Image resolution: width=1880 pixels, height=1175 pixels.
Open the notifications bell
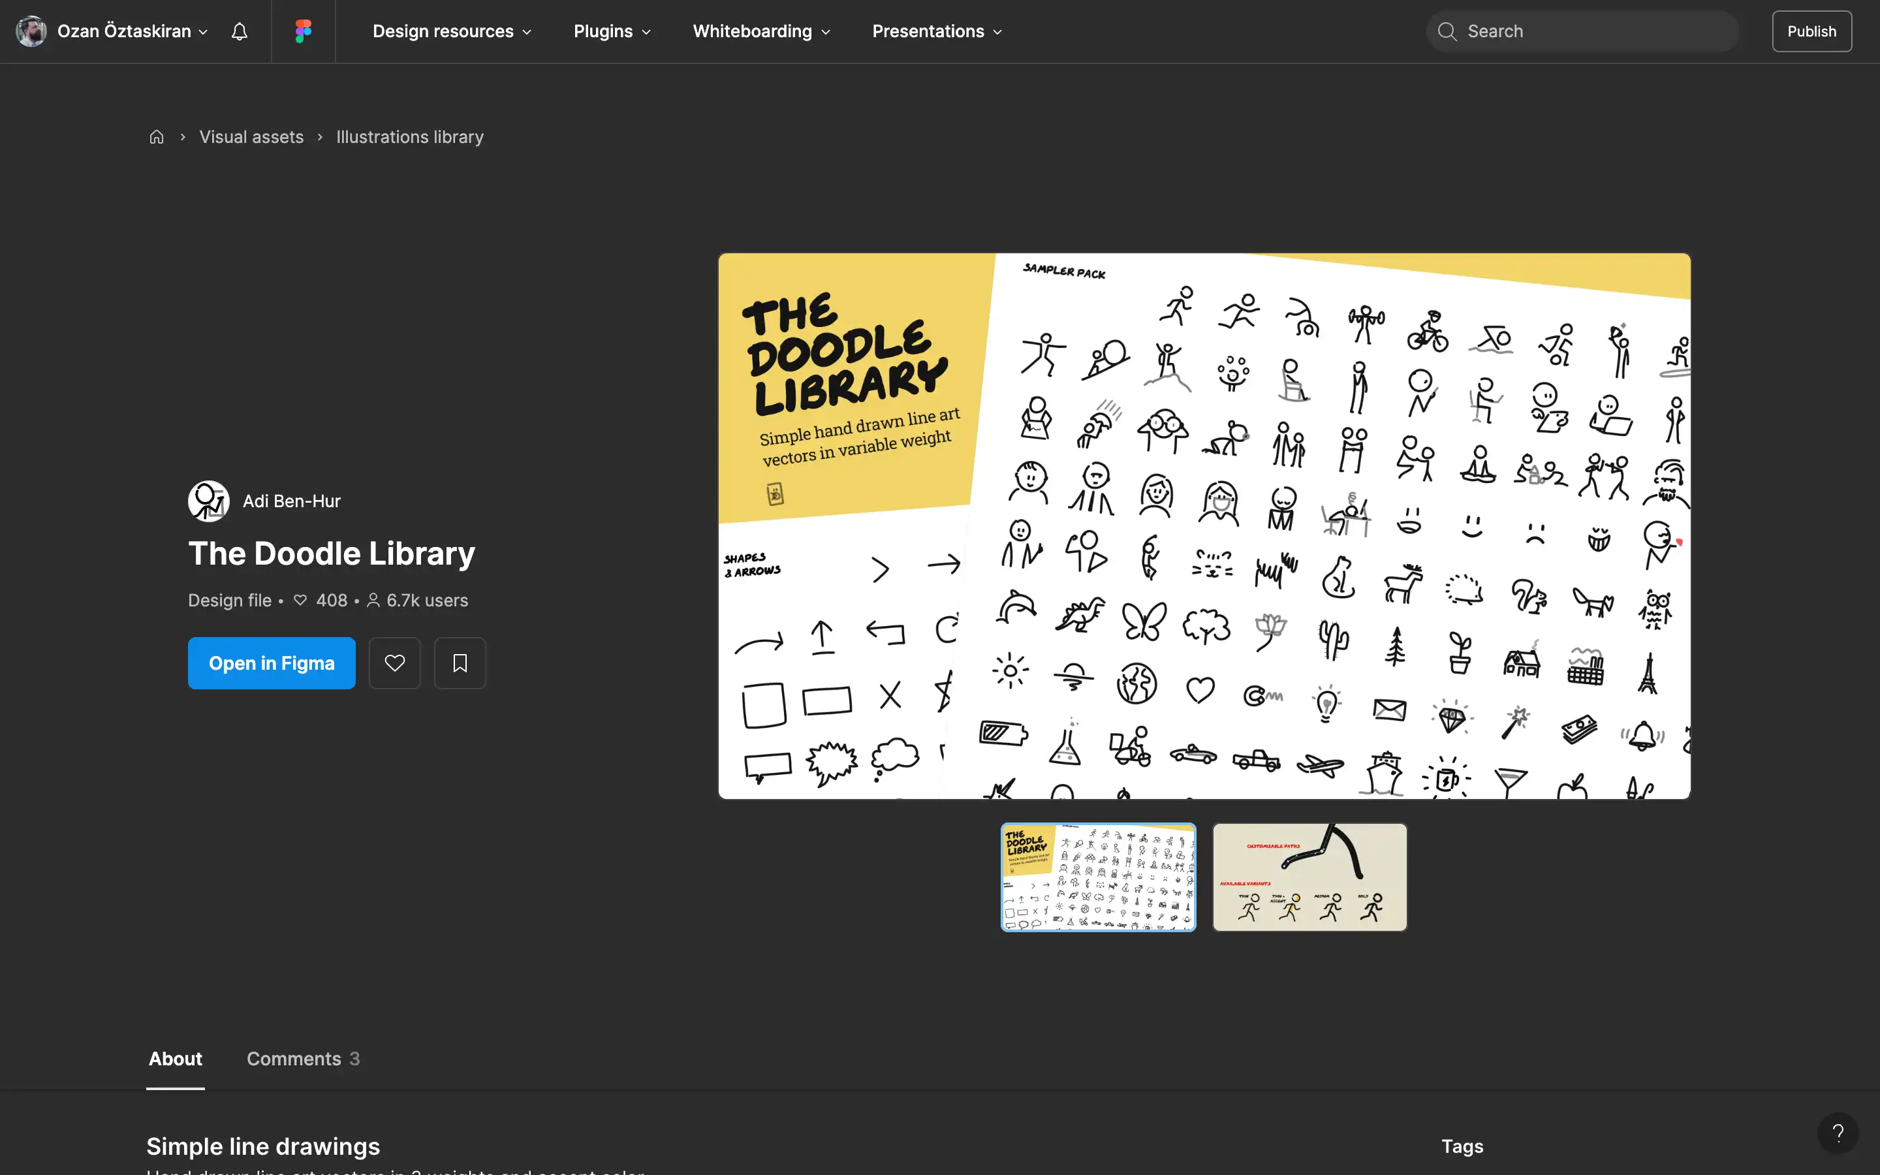click(x=240, y=31)
